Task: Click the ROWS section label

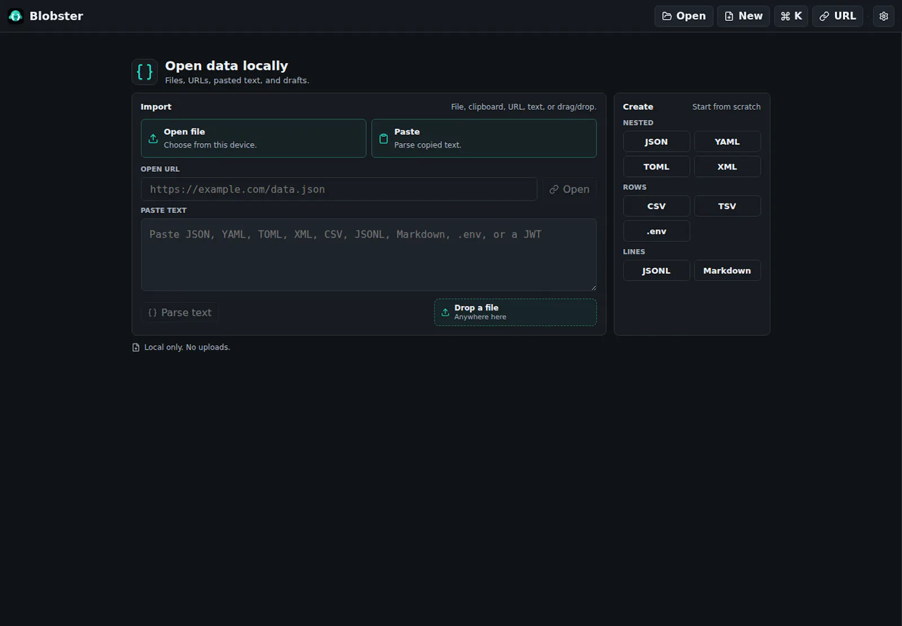Action: click(x=635, y=187)
